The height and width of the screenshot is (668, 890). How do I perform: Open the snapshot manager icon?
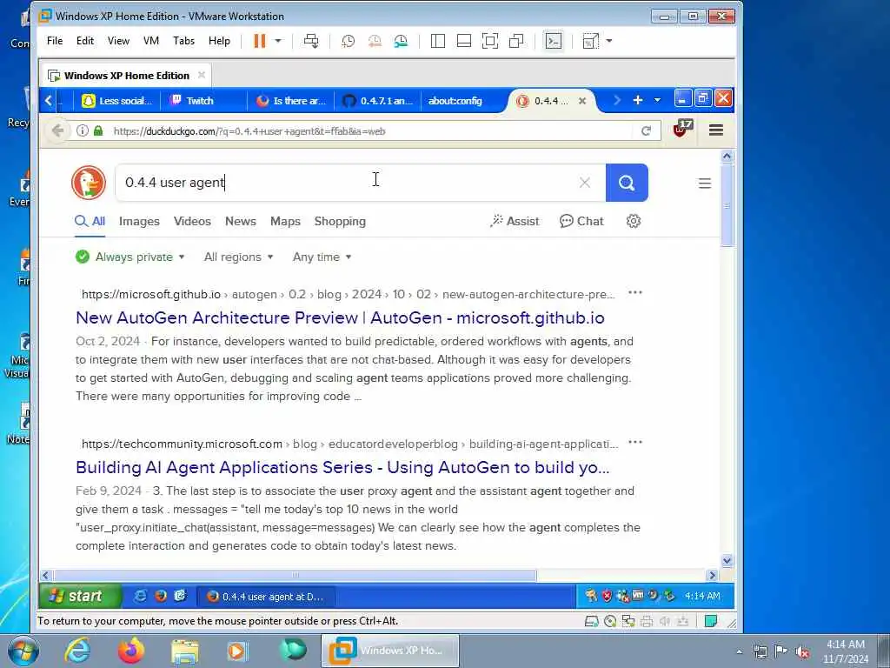[x=401, y=41]
